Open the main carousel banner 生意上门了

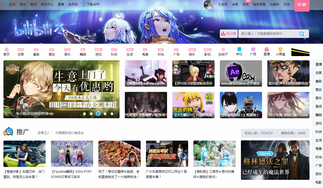pyautogui.click(x=61, y=89)
